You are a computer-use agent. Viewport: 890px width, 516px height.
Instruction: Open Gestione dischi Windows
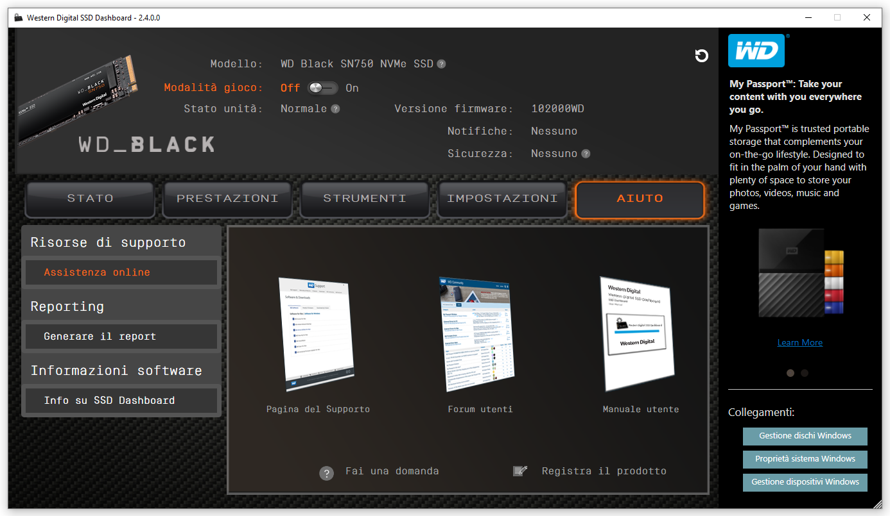click(x=805, y=436)
